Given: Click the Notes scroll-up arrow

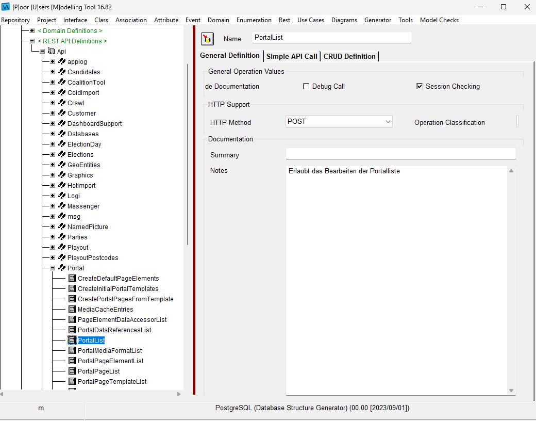Looking at the screenshot, I should click(511, 170).
